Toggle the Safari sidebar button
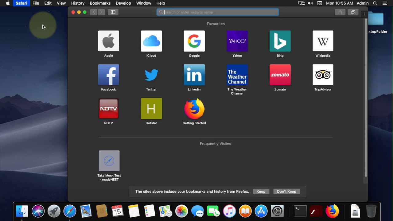The image size is (393, 221). point(113,12)
